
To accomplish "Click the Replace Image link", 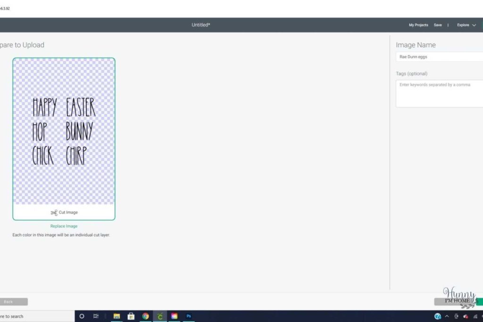I will coord(64,226).
